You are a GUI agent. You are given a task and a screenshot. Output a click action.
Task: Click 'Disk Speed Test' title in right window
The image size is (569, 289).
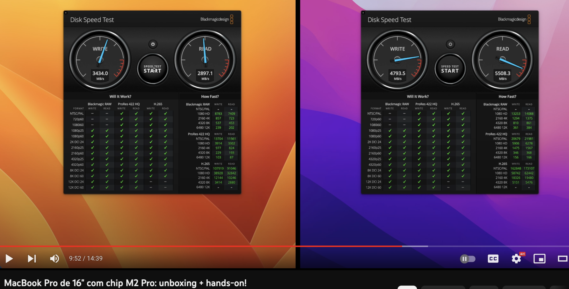389,20
